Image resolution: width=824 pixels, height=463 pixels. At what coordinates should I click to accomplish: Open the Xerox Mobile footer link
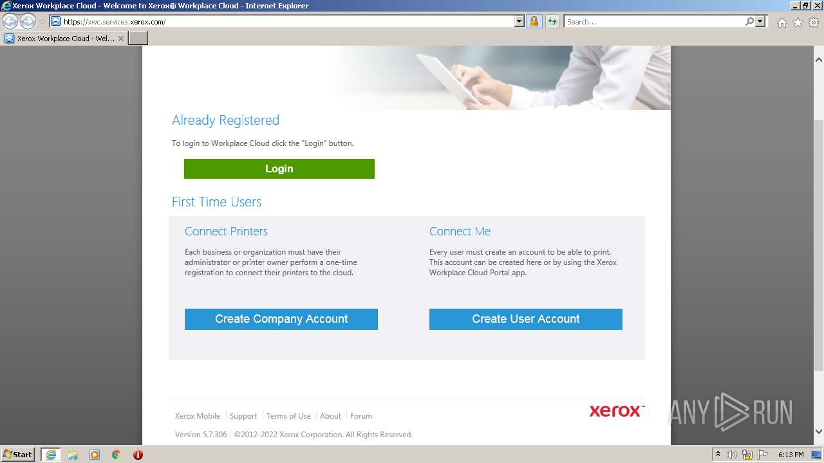(198, 416)
